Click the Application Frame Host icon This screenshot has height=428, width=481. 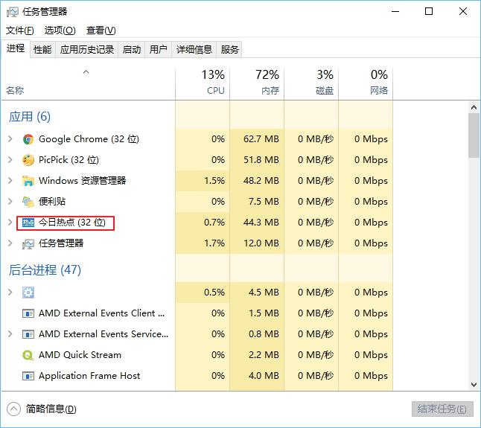pyautogui.click(x=28, y=376)
